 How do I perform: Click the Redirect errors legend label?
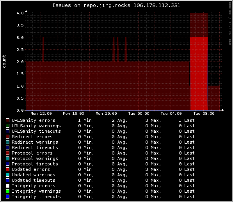(32, 137)
